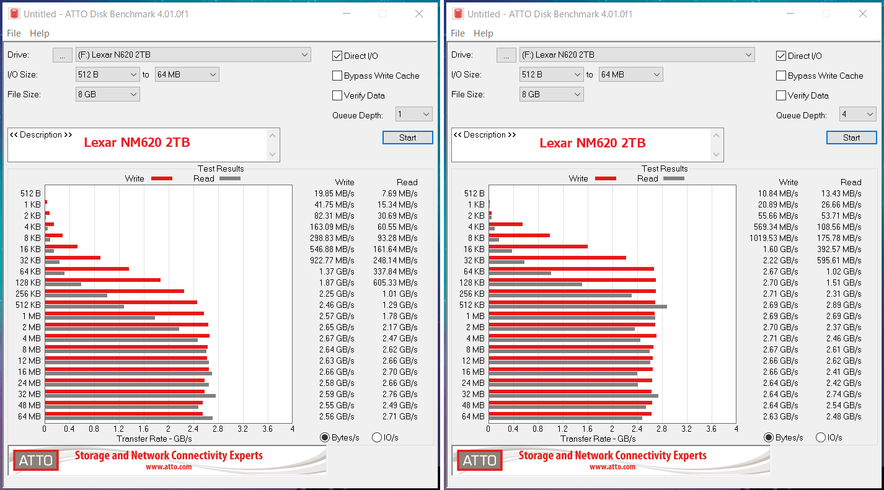
Task: Open Queue Depth 1 dropdown in left window
Action: (x=414, y=114)
